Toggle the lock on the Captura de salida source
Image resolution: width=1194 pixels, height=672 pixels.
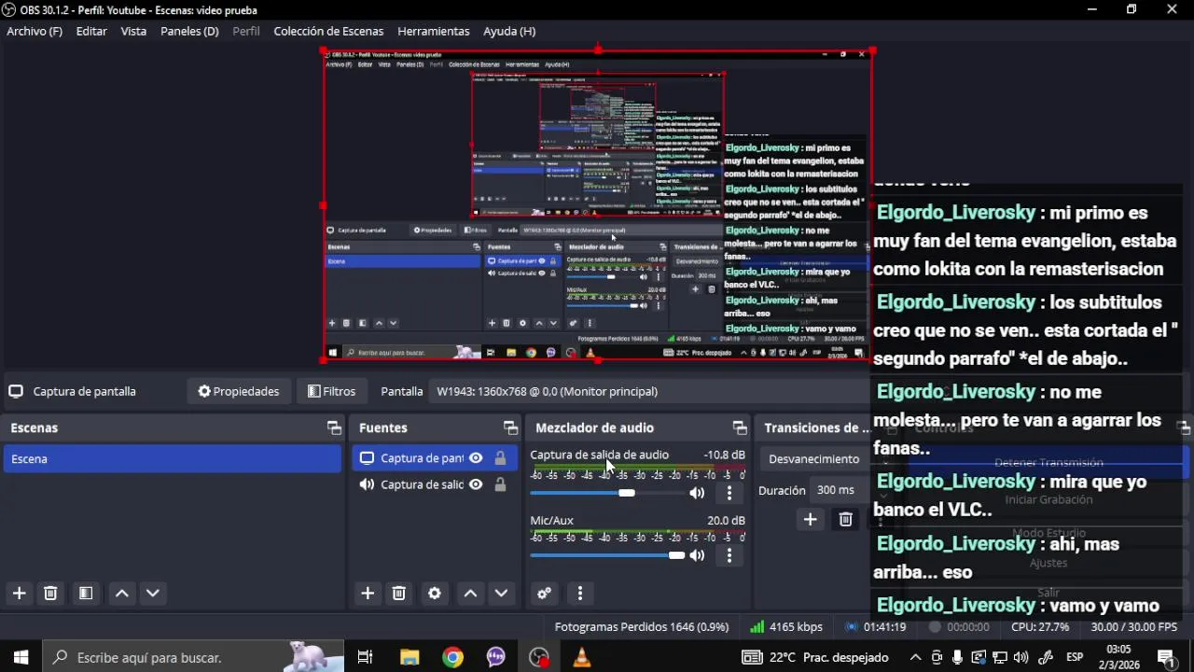pos(500,484)
